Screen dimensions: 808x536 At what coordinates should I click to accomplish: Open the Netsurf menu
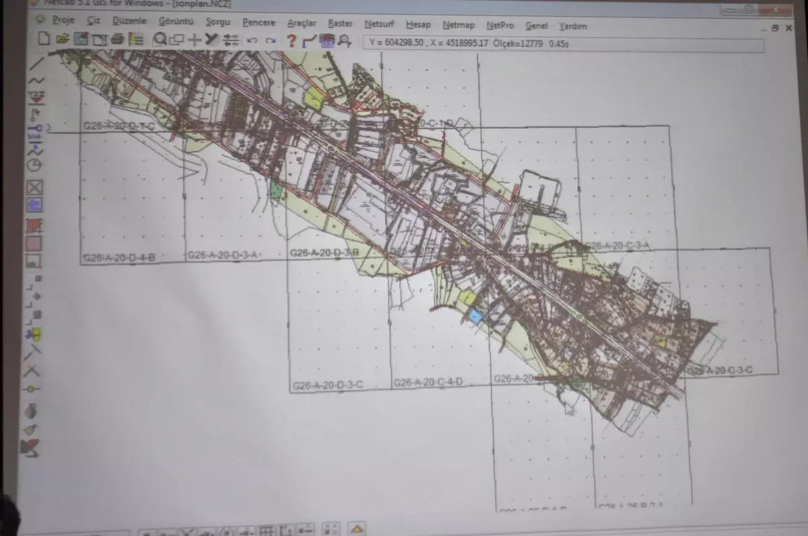tap(379, 24)
